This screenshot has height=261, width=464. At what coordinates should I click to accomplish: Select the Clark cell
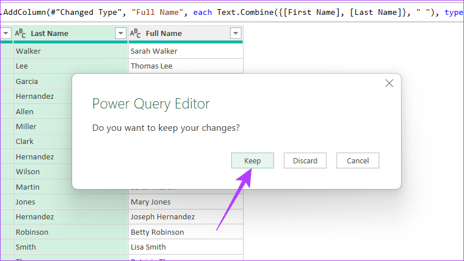click(42, 142)
